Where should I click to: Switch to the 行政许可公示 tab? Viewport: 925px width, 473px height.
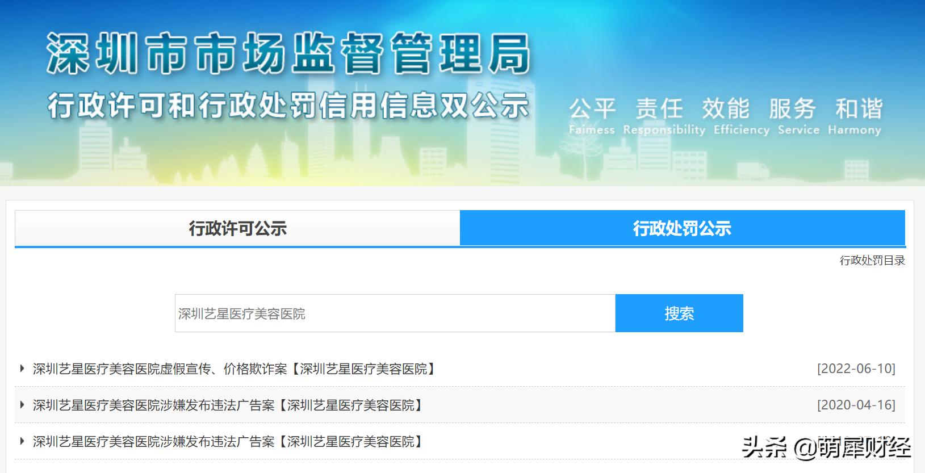(237, 228)
